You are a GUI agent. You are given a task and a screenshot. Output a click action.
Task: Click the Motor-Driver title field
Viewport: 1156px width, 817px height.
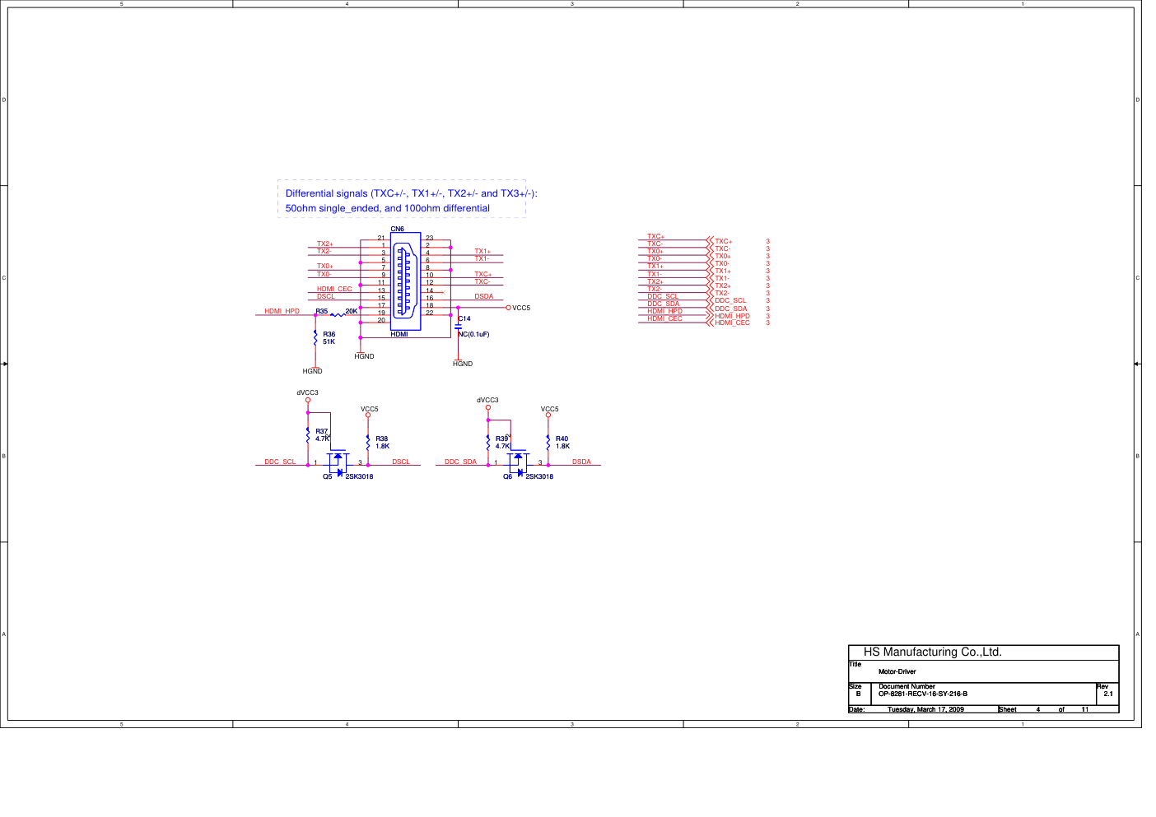[x=897, y=671]
